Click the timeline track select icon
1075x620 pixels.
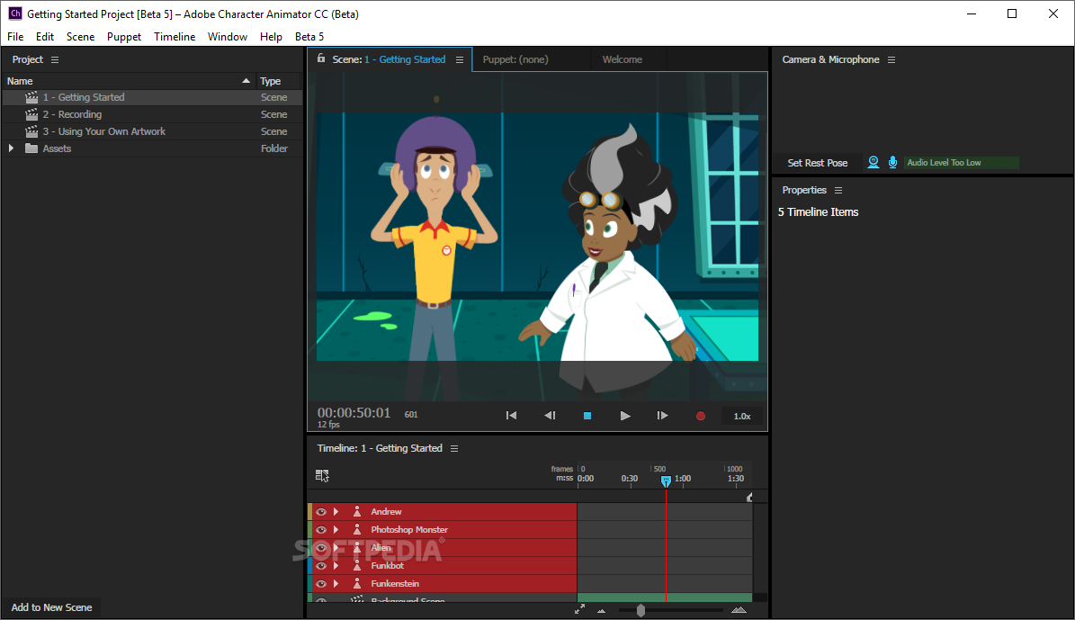(322, 475)
